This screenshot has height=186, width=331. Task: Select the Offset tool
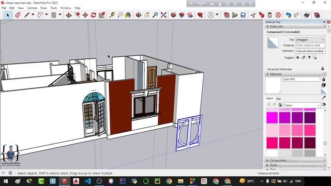click(77, 15)
